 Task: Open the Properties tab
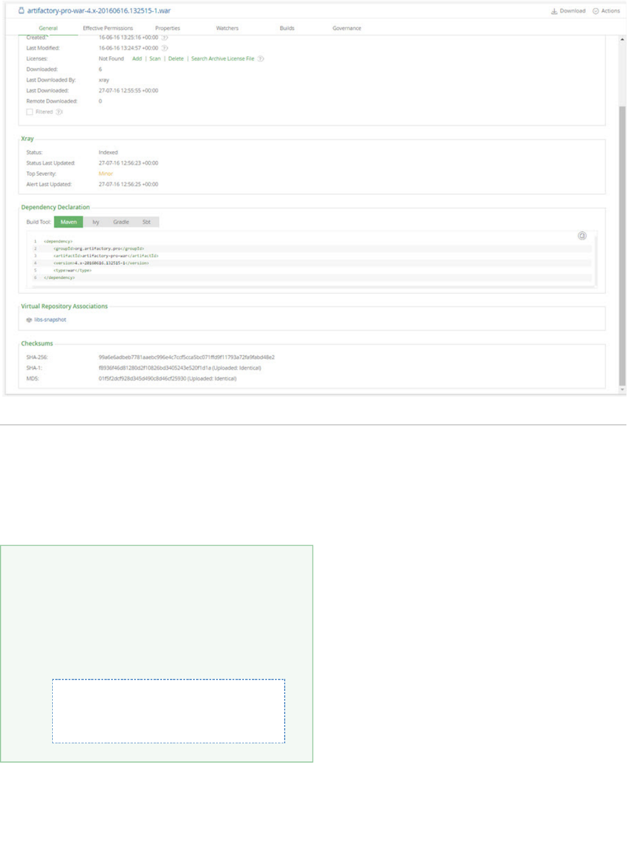coord(168,29)
